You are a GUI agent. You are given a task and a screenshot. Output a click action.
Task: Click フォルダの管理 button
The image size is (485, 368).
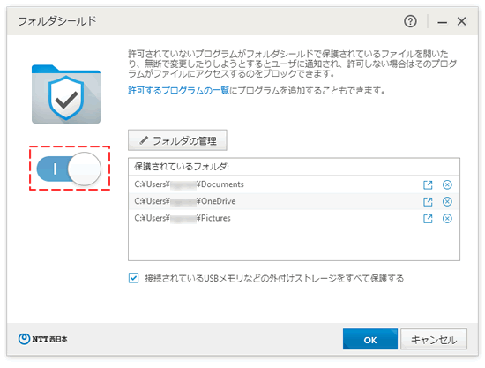click(x=177, y=140)
